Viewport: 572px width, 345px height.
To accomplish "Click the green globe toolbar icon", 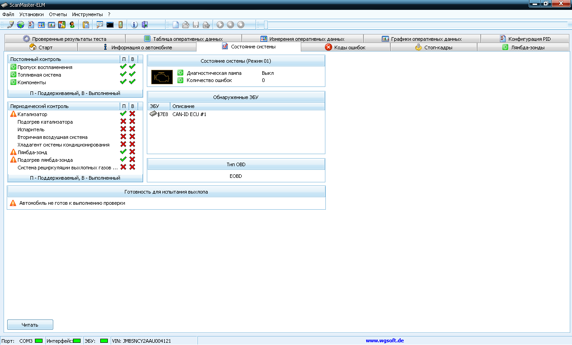I will tap(21, 25).
